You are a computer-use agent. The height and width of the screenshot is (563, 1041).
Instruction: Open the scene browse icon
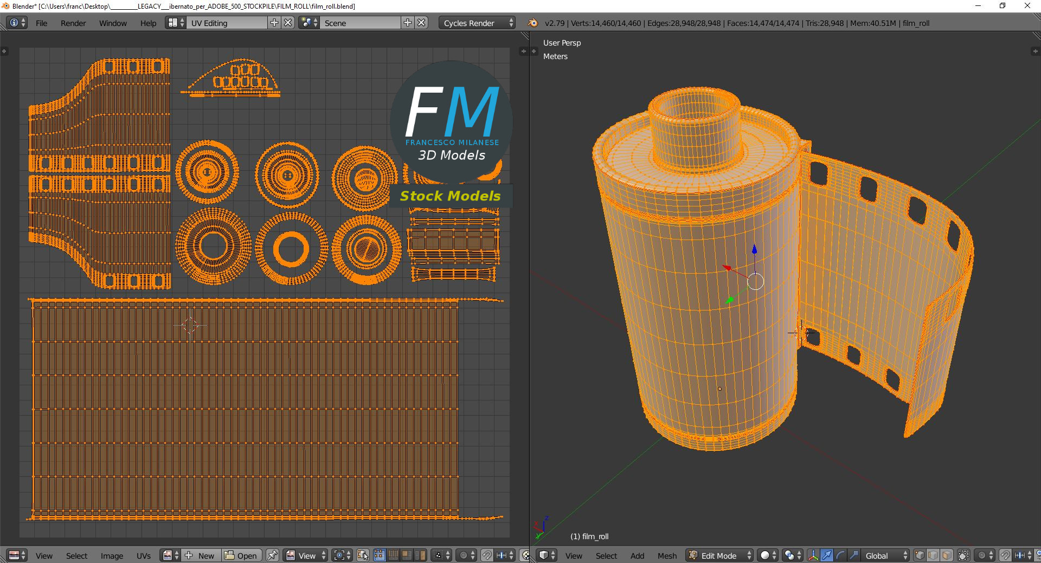coord(309,23)
